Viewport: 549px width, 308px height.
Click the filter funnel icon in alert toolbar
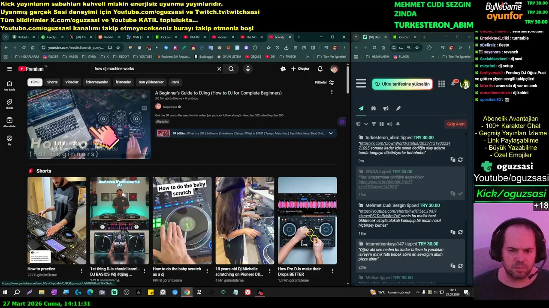tap(374, 124)
